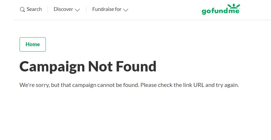This screenshot has width=271, height=140.
Task: Click the word "Campaign" in the heading
Action: [52, 67]
